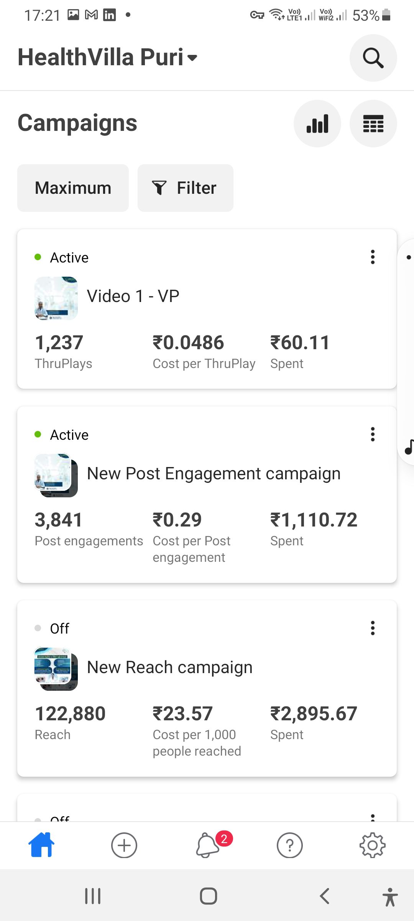The height and width of the screenshot is (921, 414).
Task: Open the settings gear icon
Action: pos(372,845)
